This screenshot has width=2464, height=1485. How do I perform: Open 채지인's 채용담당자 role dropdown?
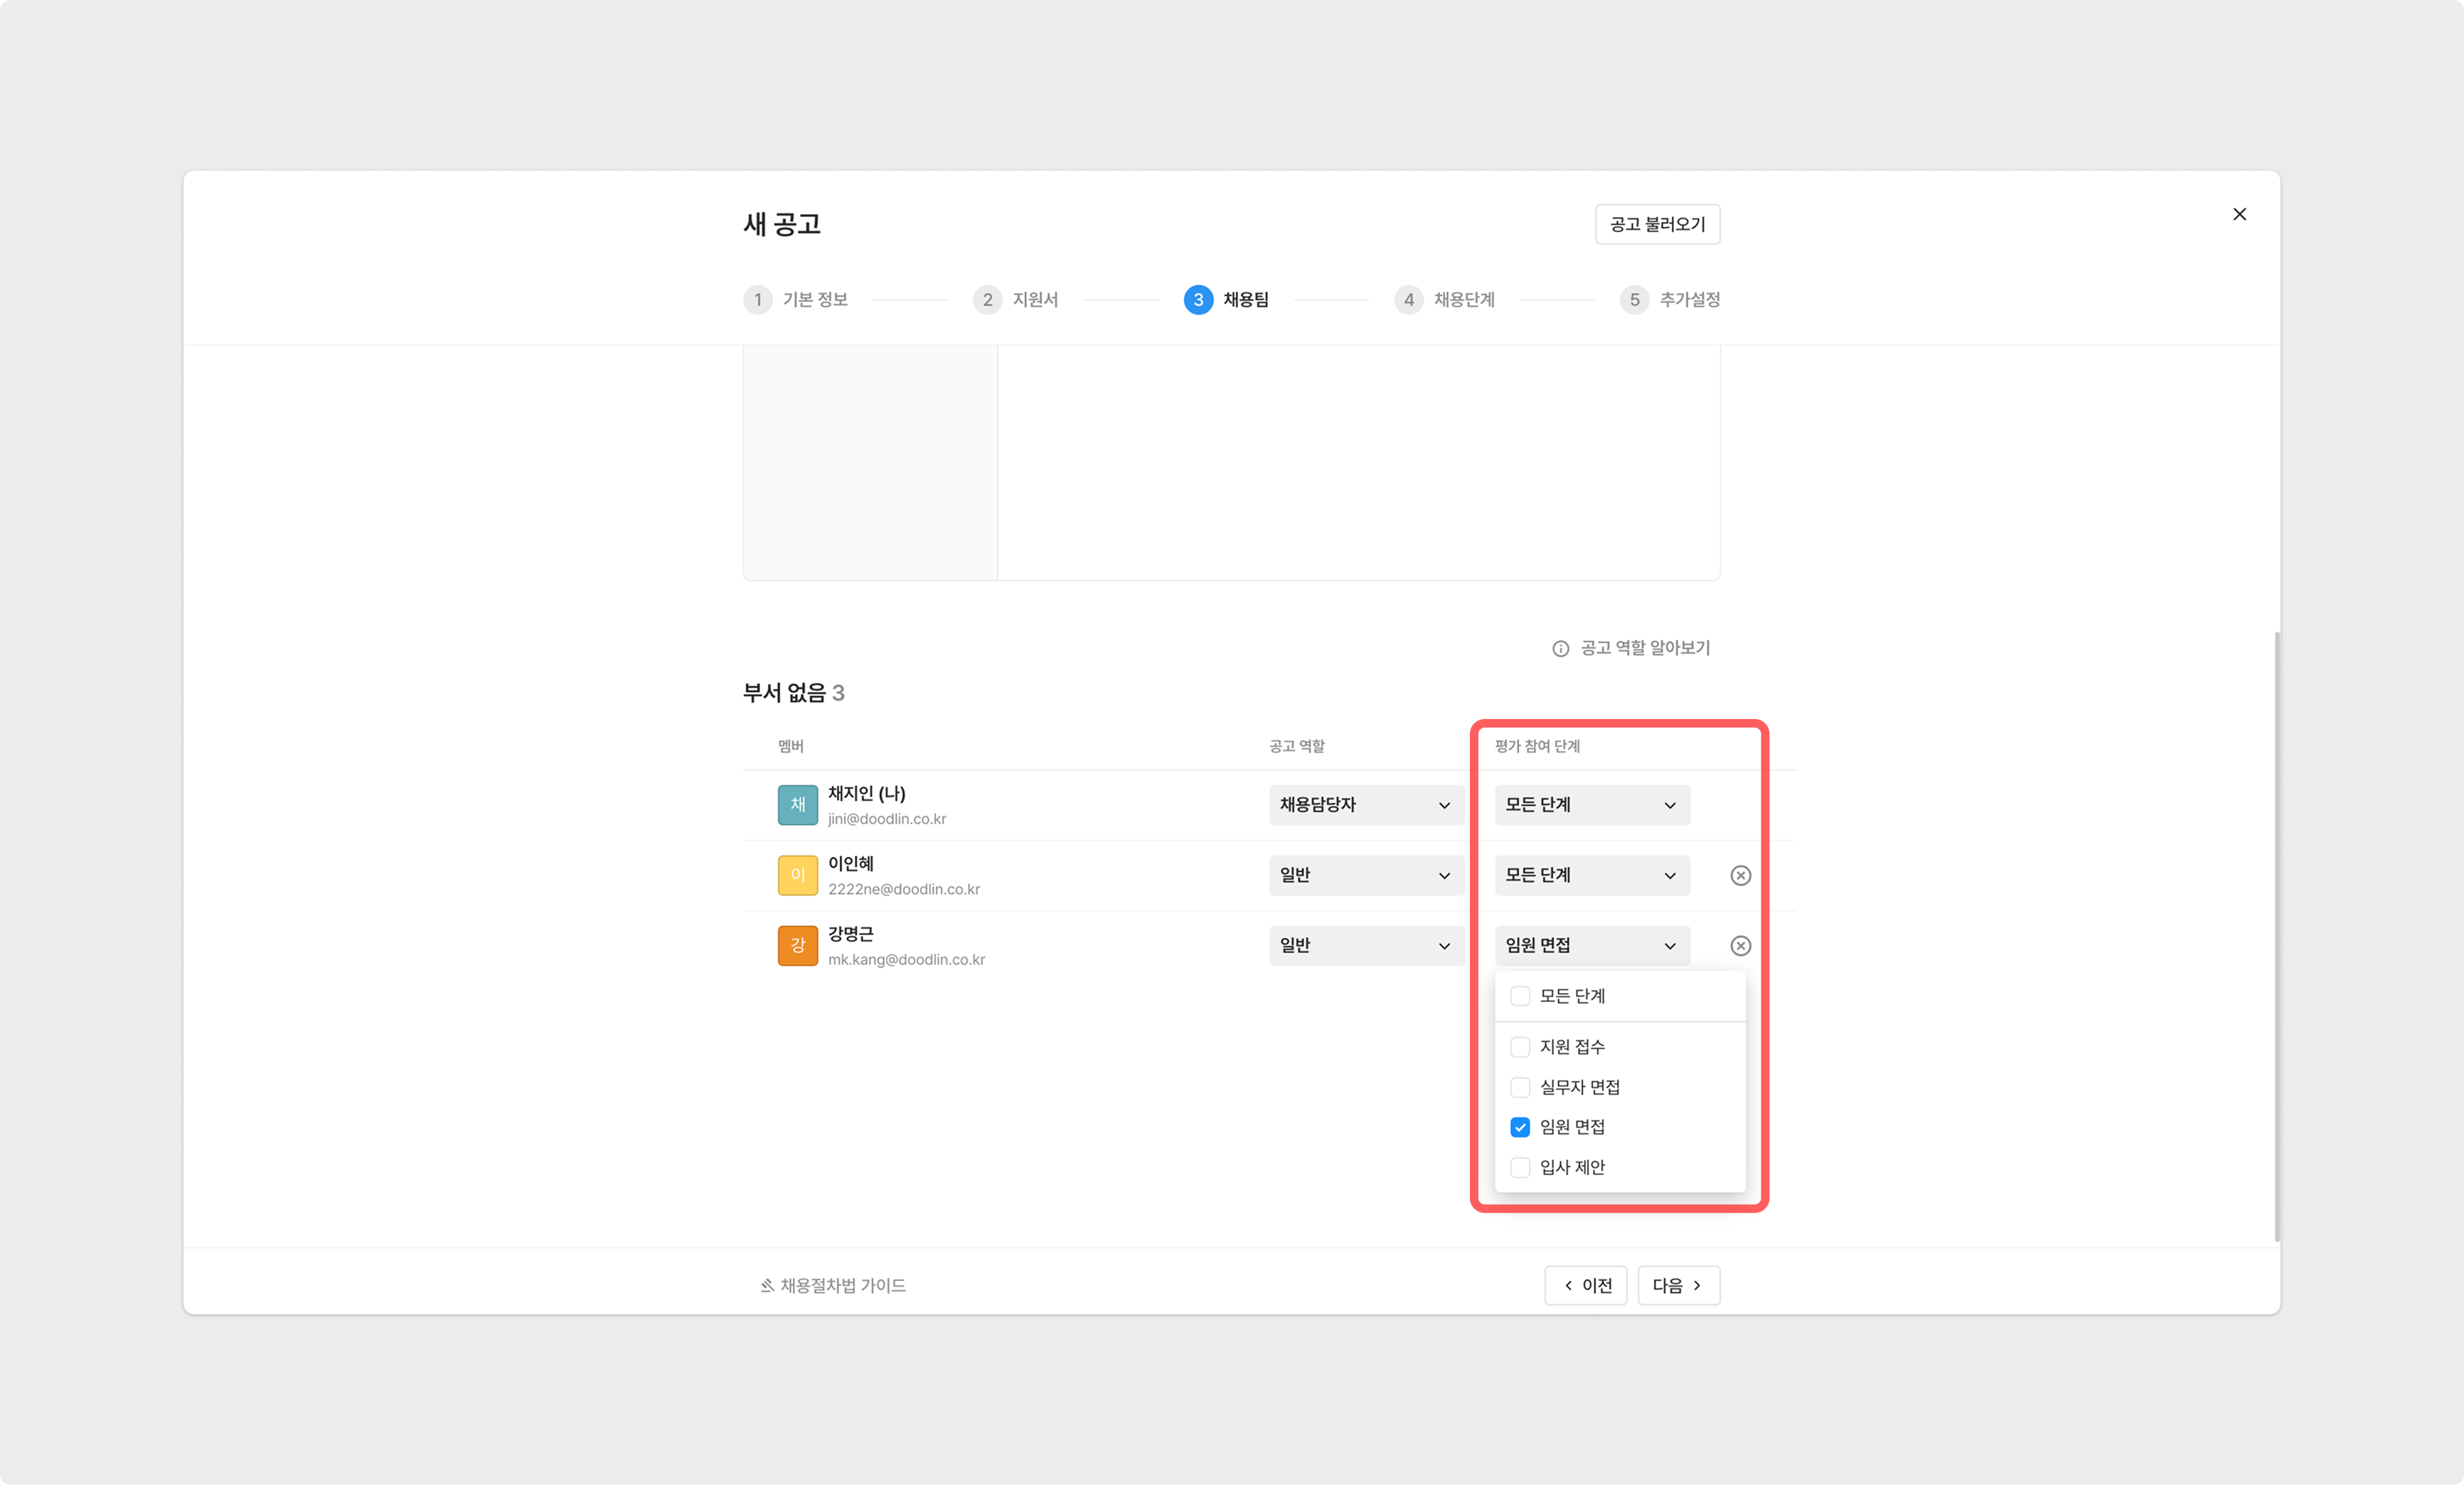1365,805
